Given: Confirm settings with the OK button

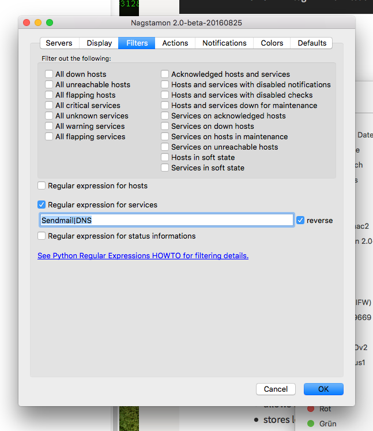Looking at the screenshot, I should pyautogui.click(x=323, y=389).
